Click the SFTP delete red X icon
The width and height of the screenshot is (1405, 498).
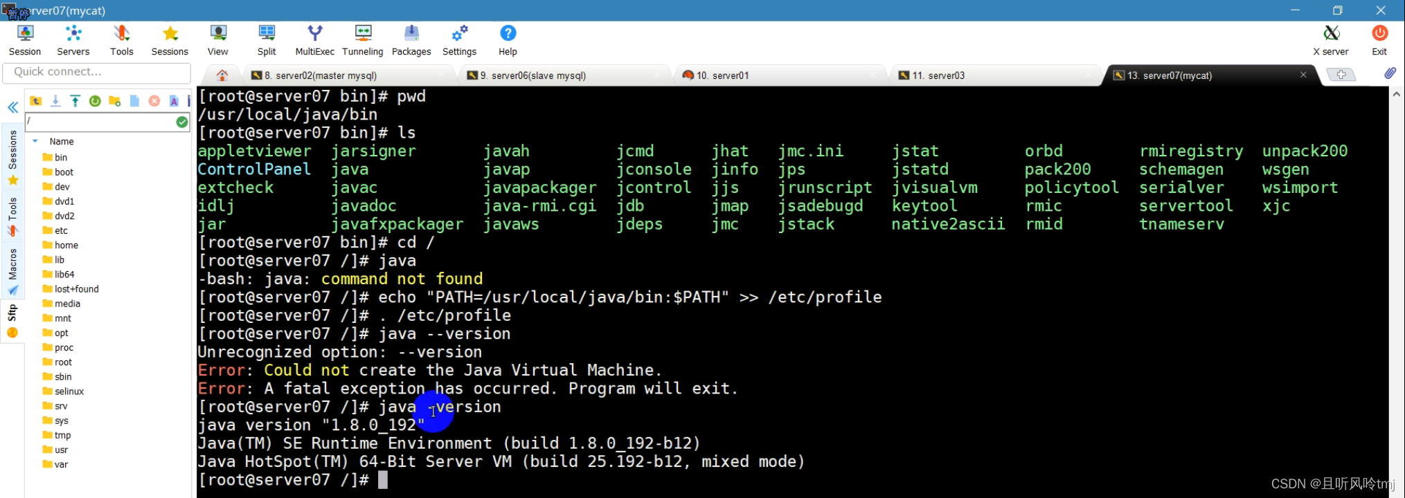pos(154,101)
